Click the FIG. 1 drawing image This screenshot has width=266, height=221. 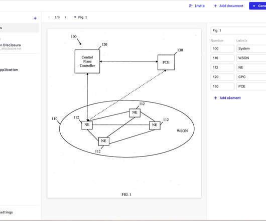tap(124, 113)
